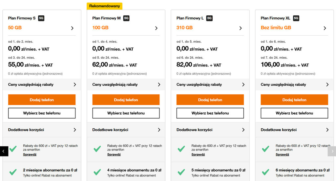Click Wybierz bez telefonu for Plan Firmowy L
Viewport: 336px width, 181px height.
(210, 113)
